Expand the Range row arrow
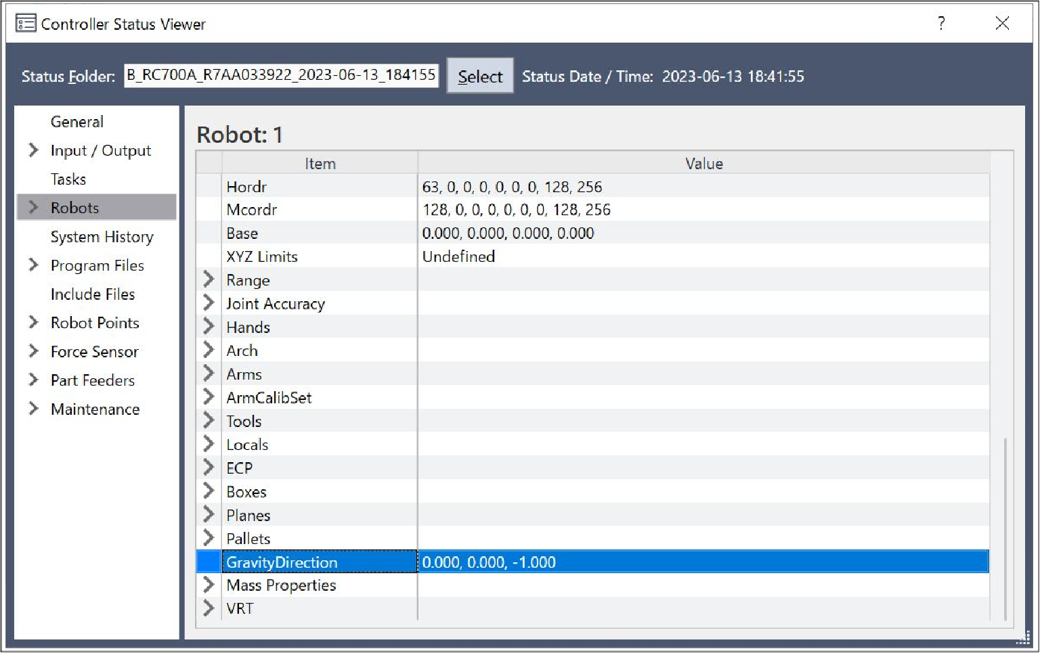1040x653 pixels. point(209,279)
